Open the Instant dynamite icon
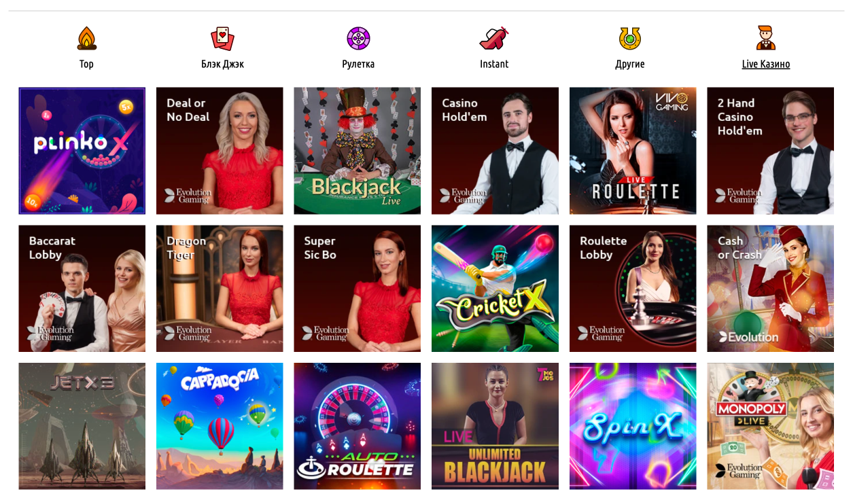Viewport: 853px width, 498px height. coord(494,38)
